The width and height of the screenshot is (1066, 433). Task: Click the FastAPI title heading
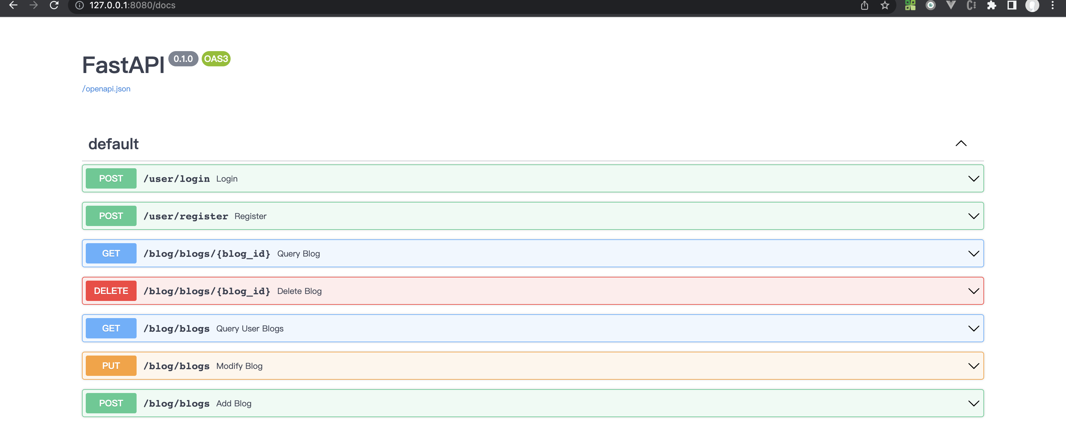123,65
